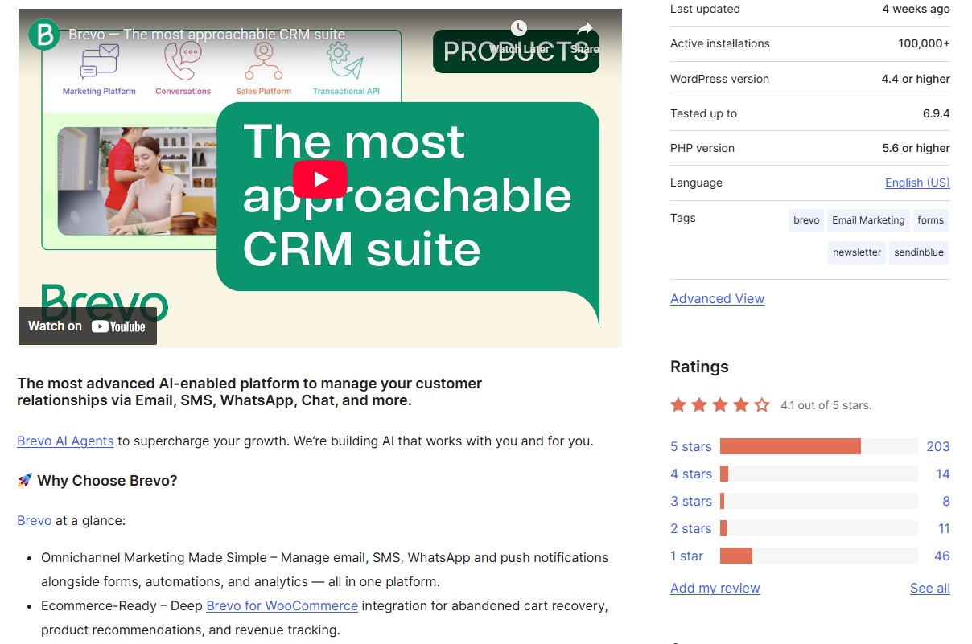
Task: Open Add my review
Action: tap(715, 588)
